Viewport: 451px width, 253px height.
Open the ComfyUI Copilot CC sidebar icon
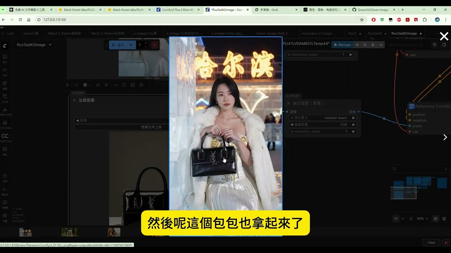pyautogui.click(x=5, y=137)
